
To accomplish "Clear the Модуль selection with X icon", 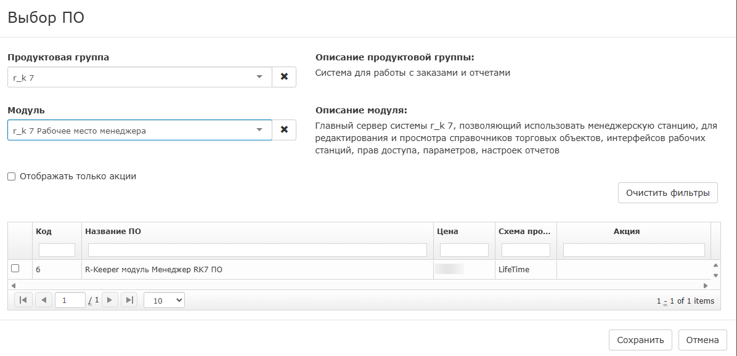I will click(284, 130).
